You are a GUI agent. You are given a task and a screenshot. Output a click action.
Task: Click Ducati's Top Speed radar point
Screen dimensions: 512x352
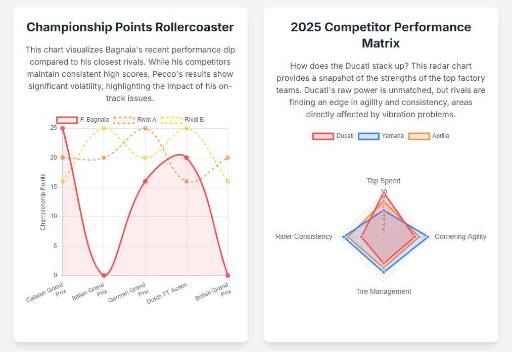[384, 192]
